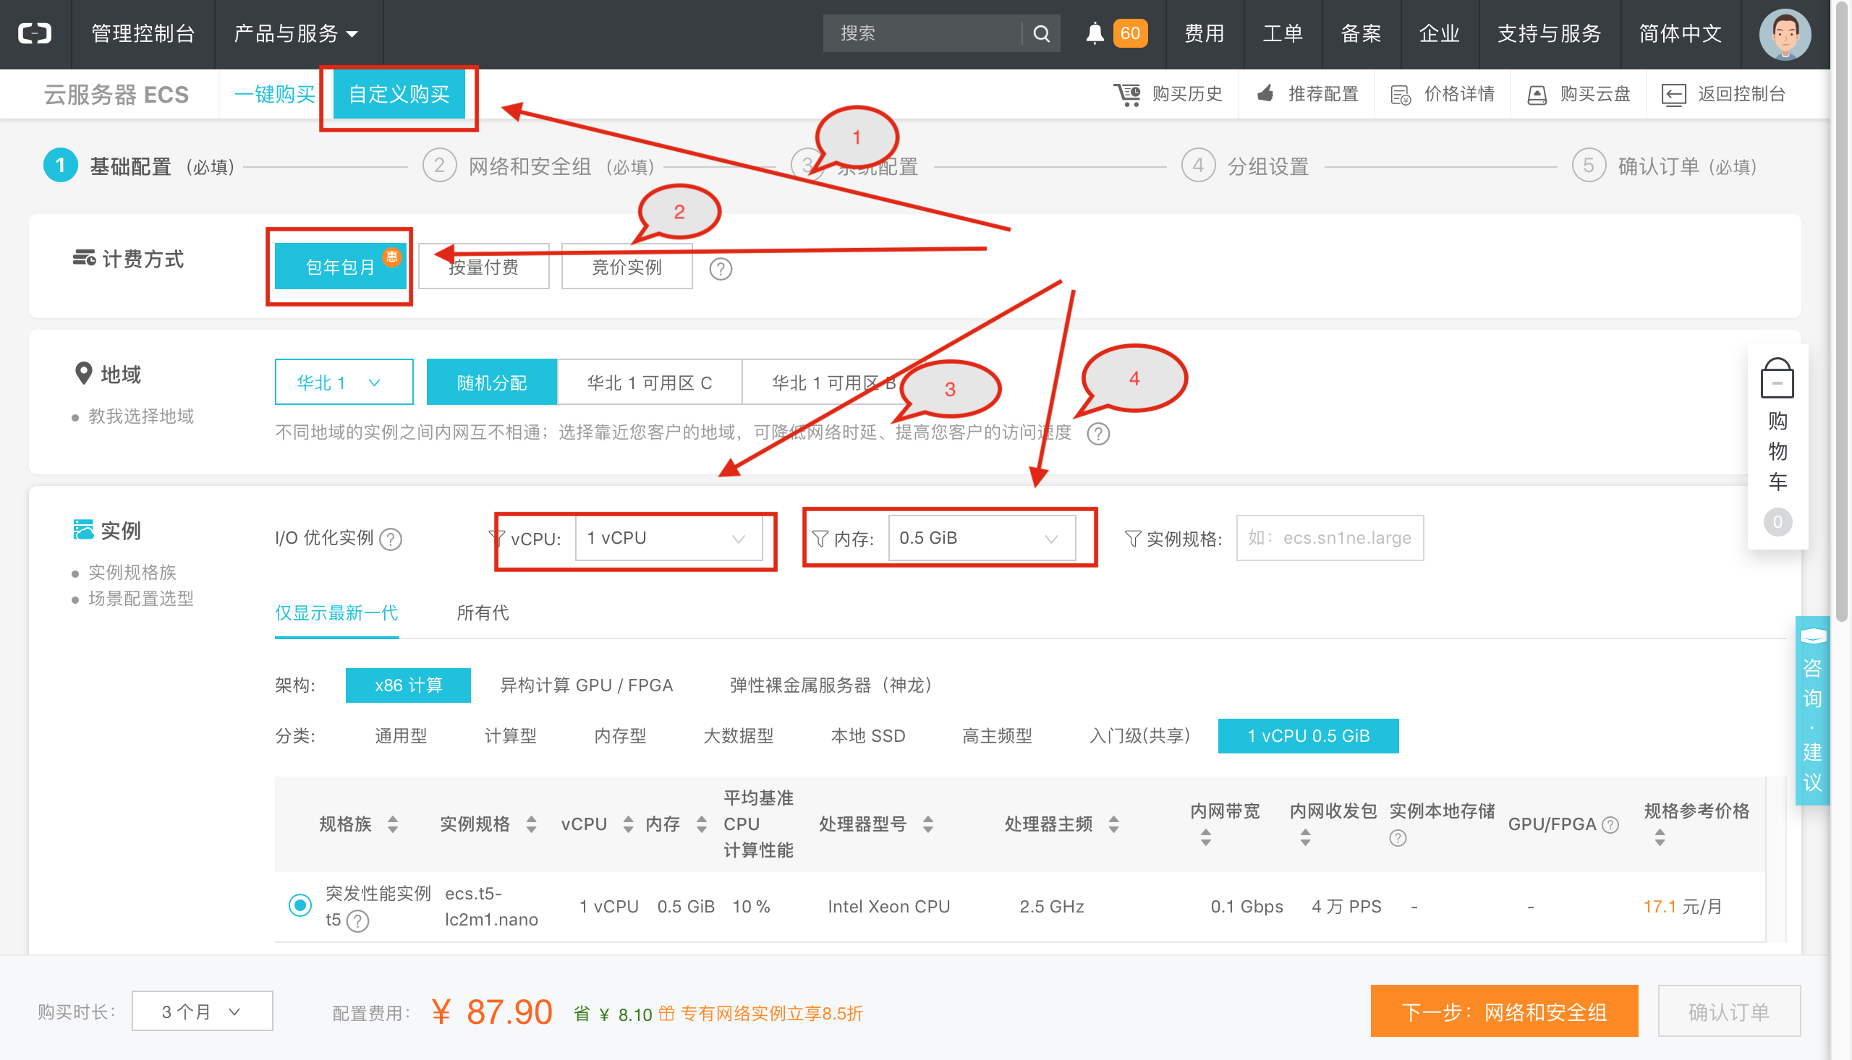This screenshot has height=1060, width=1852.
Task: Click the GPU/FPGA column help icon
Action: click(1610, 825)
